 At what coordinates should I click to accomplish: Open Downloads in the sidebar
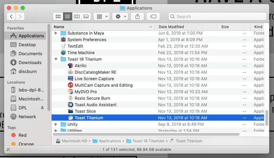point(26,62)
